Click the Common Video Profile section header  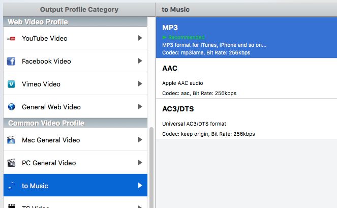coord(75,123)
